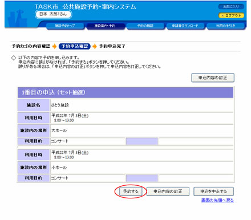Click 申込内容の訂正 button above the application table

coord(213,78)
